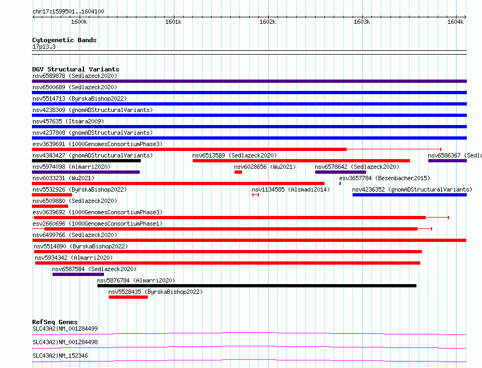Click the nsv6586367 variant label
Image resolution: width=482 pixels, height=368 pixels.
click(455, 155)
